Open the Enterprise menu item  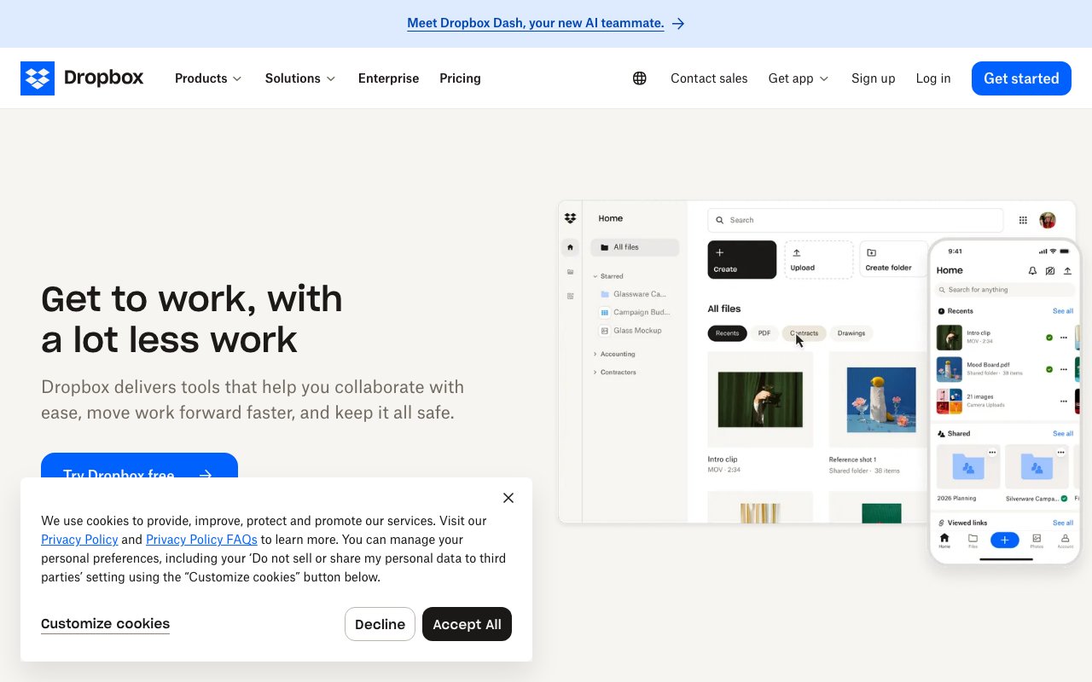pos(388,78)
